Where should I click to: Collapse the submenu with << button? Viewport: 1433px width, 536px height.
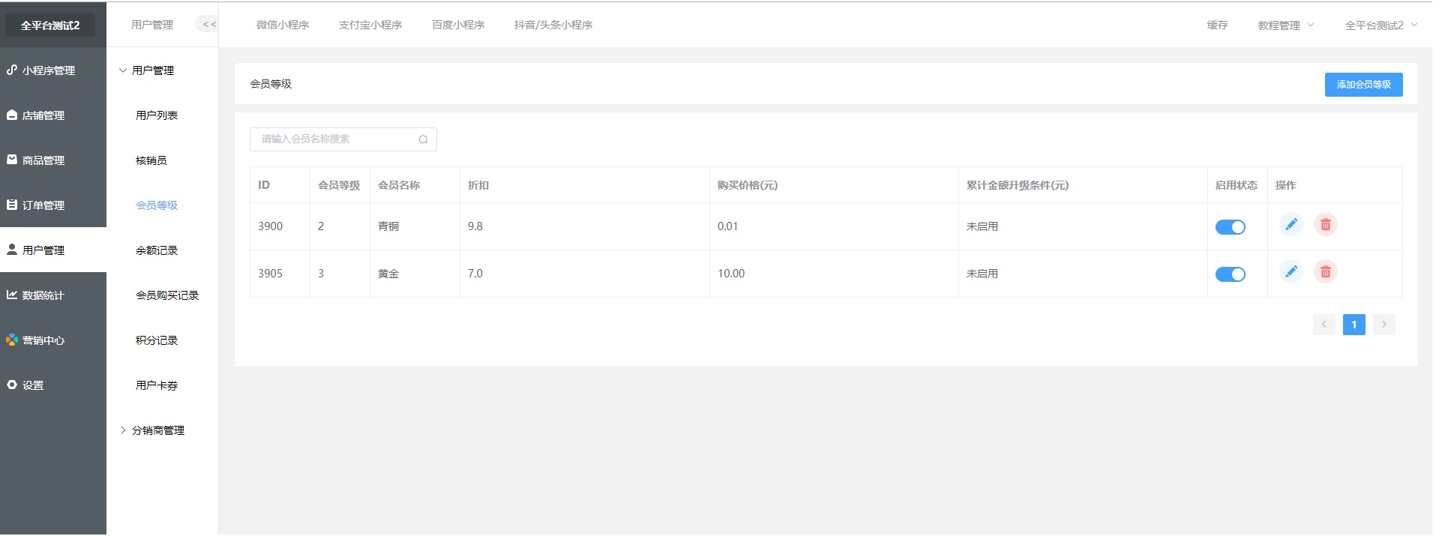(208, 25)
